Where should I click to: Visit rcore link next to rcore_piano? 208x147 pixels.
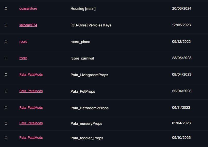23,42
